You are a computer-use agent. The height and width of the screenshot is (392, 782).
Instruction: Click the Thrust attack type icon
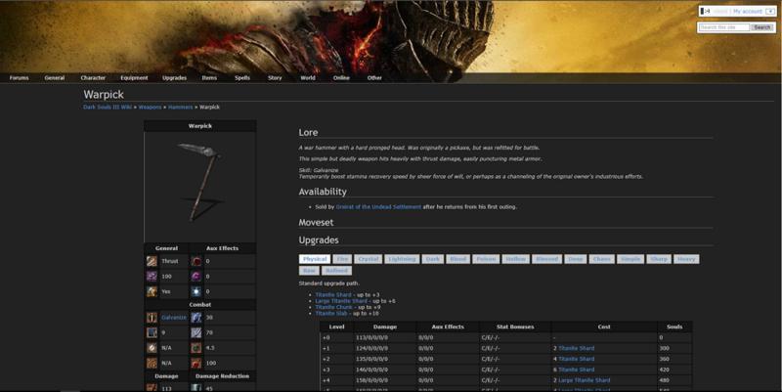click(152, 261)
